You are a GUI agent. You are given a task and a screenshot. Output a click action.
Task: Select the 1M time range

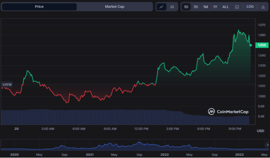coord(206,7)
